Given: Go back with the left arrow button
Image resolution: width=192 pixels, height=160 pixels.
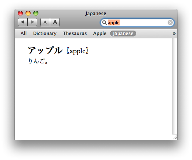Looking at the screenshot, I should tap(23, 22).
